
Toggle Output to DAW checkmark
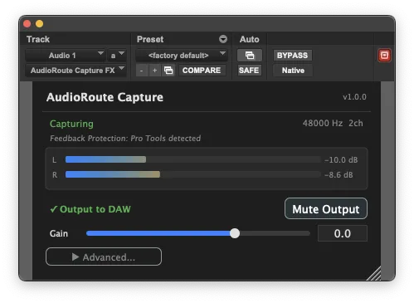click(x=90, y=209)
